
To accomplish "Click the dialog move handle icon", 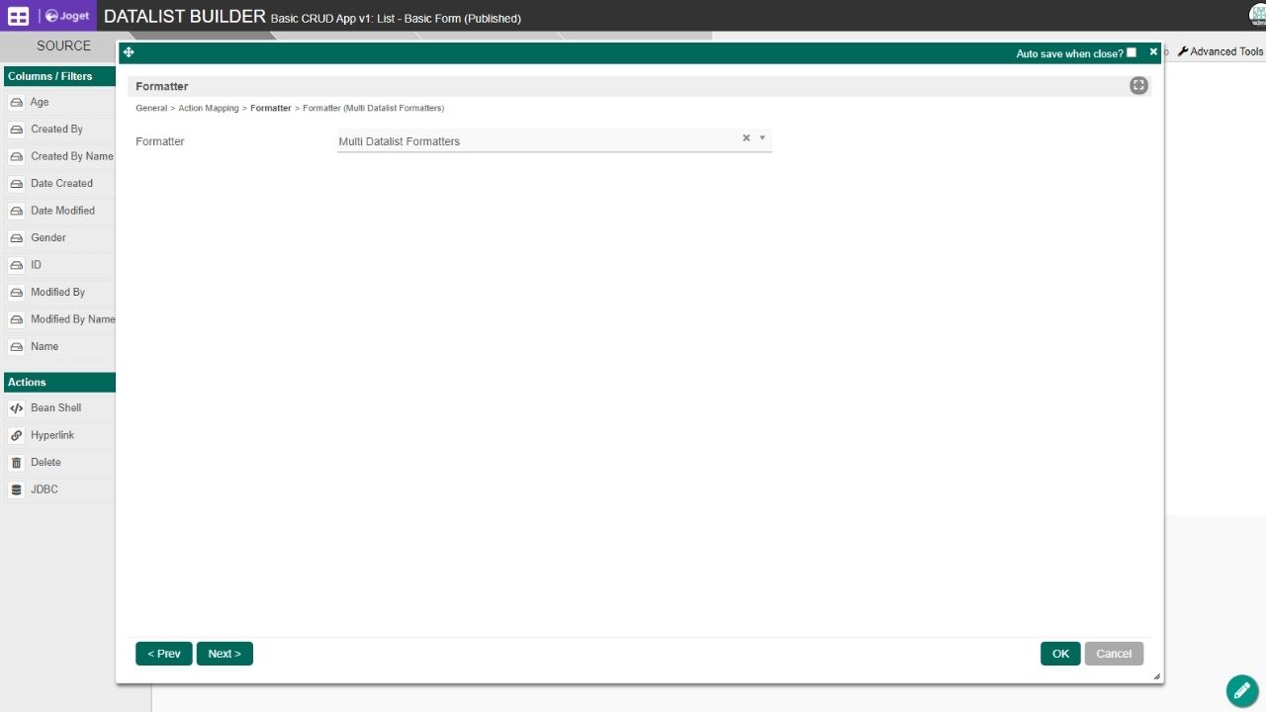I will (x=129, y=52).
